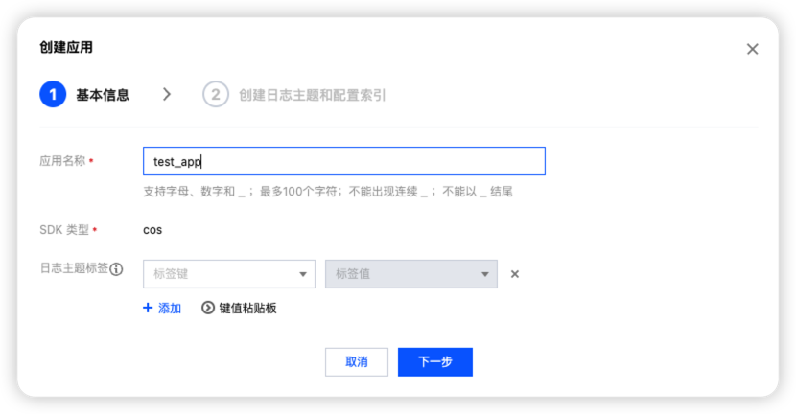Open the 键值粘贴板 text link
The width and height of the screenshot is (796, 414).
tap(247, 308)
